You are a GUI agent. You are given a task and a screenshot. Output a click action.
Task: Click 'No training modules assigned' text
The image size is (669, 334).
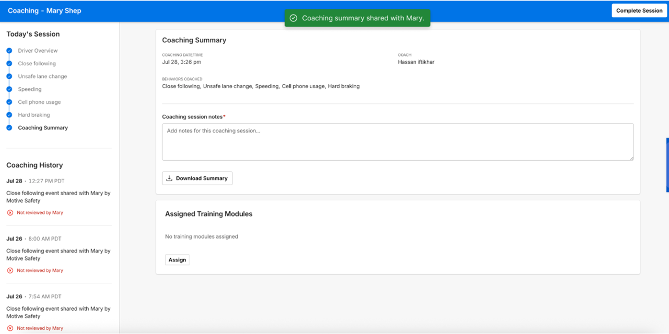pyautogui.click(x=202, y=236)
